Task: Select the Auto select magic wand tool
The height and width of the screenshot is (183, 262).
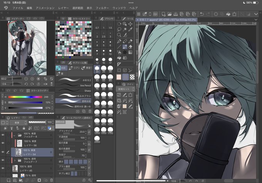Action: (x=125, y=30)
